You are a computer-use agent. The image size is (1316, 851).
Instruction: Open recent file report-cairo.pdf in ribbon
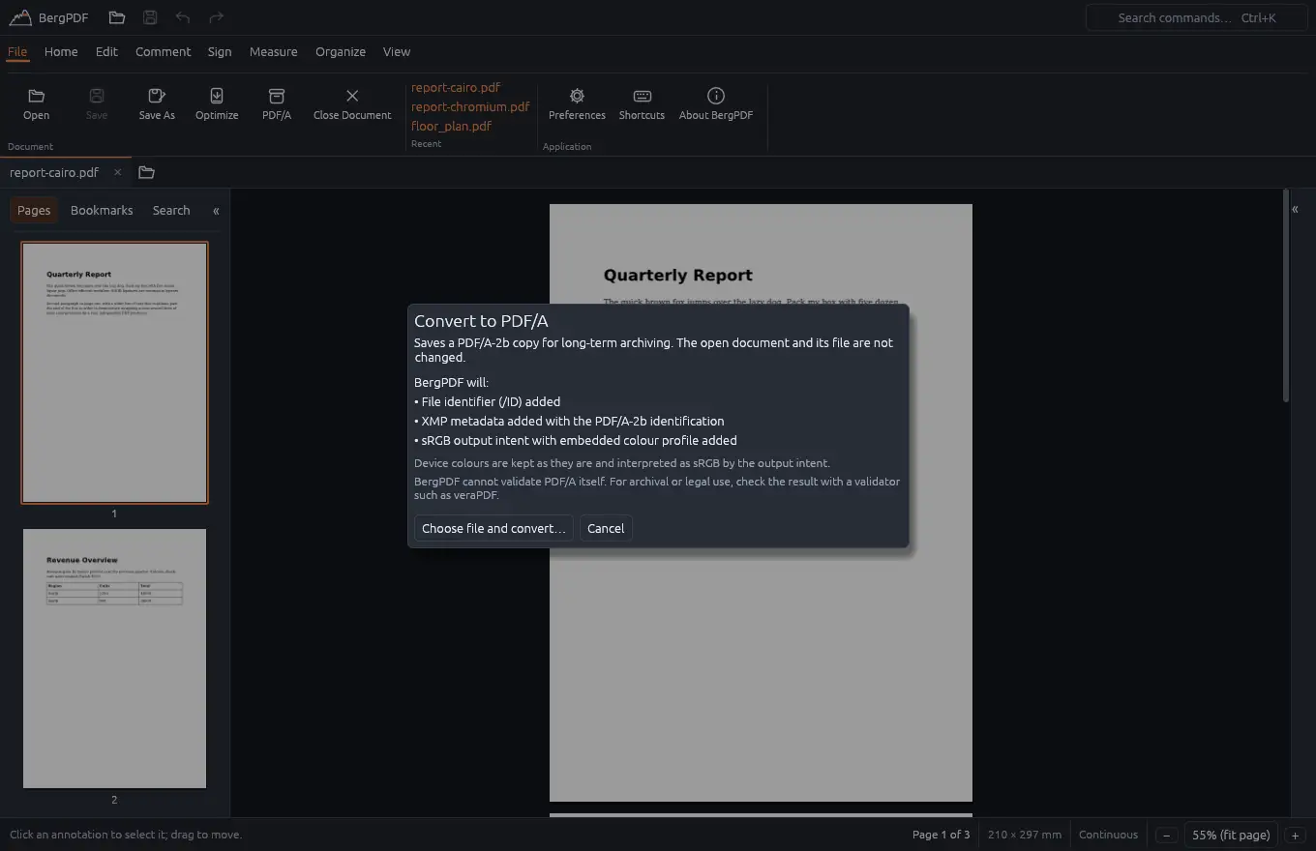[x=456, y=87]
